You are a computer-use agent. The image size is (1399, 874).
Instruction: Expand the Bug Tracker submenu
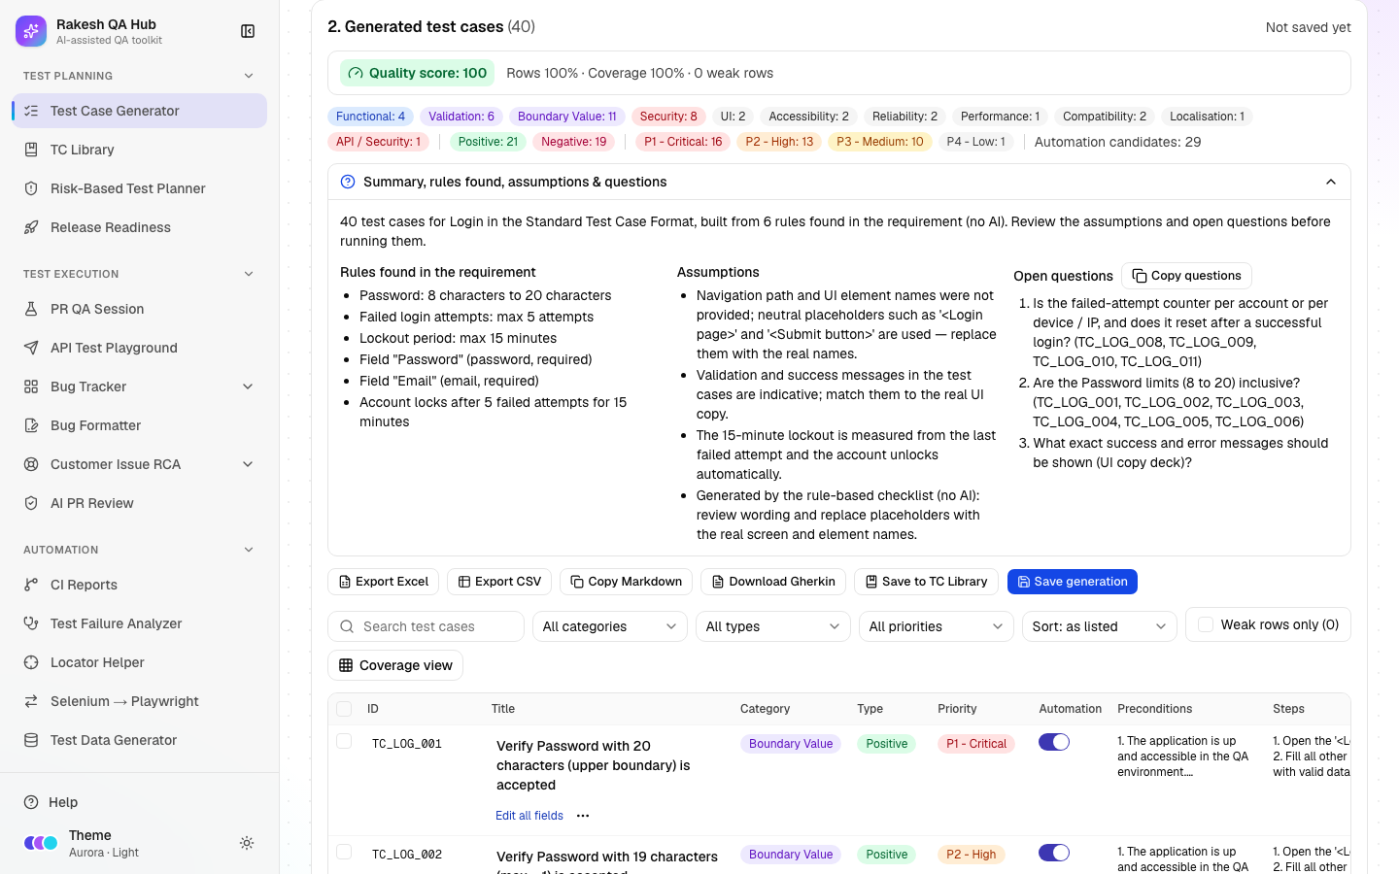click(248, 387)
